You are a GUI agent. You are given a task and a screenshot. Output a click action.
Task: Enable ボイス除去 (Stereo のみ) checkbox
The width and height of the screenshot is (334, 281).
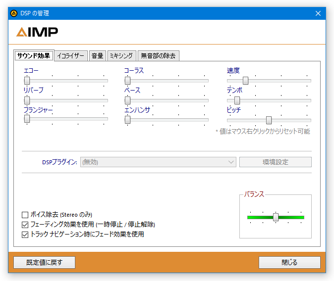click(25, 215)
